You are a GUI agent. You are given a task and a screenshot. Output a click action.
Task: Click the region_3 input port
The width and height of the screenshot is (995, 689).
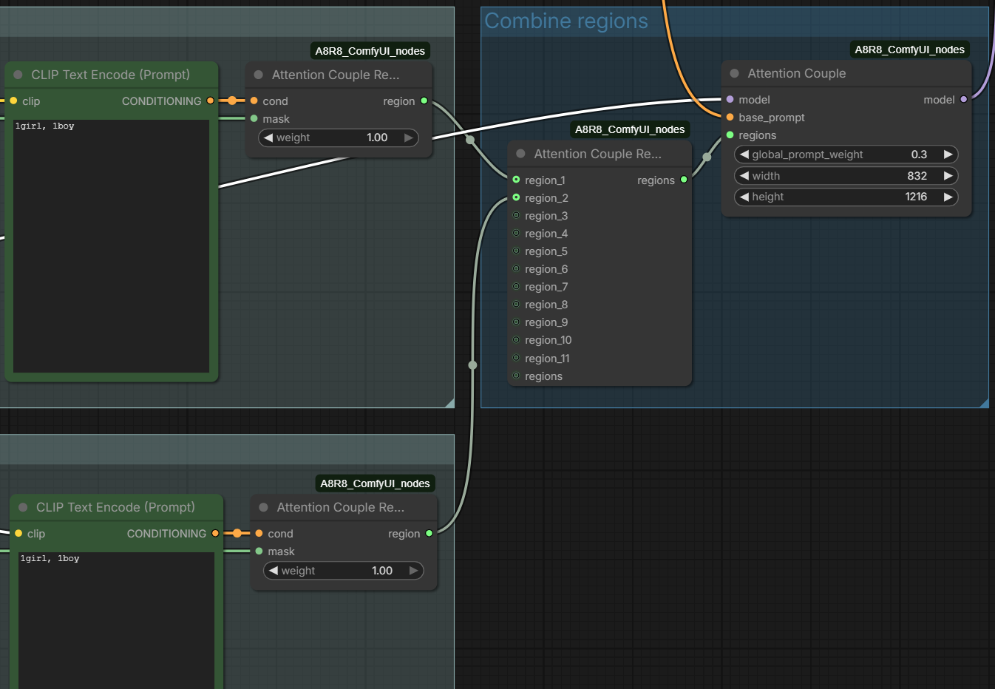[516, 215]
